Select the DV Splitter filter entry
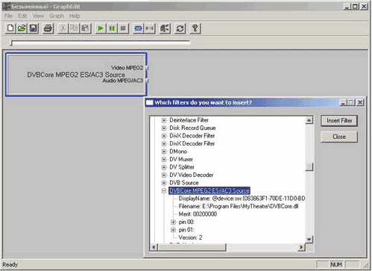The width and height of the screenshot is (372, 271). [182, 167]
